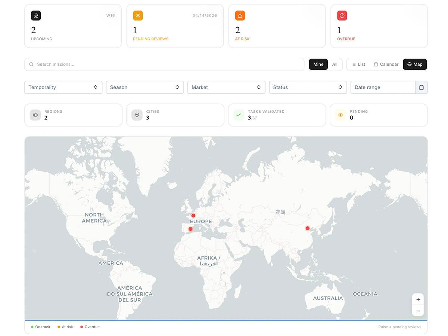
Task: Click the Upcoming camera icon
Action: click(x=35, y=16)
